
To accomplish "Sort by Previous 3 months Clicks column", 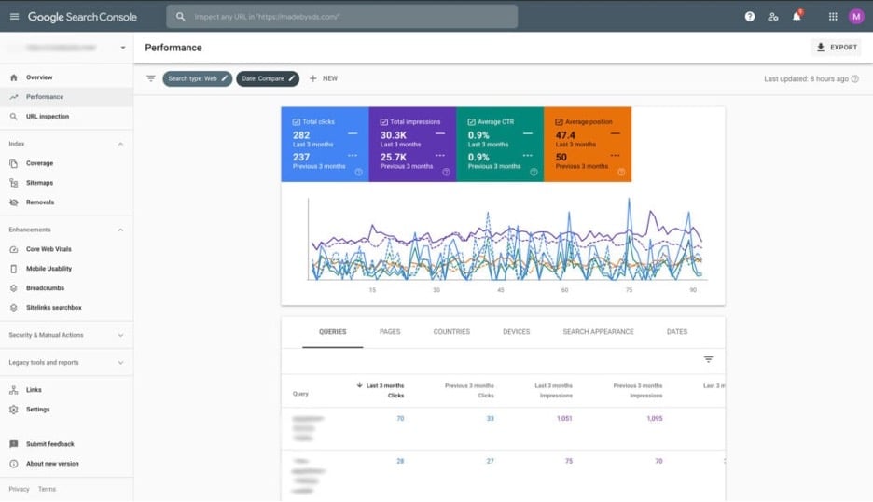I will tap(469, 391).
